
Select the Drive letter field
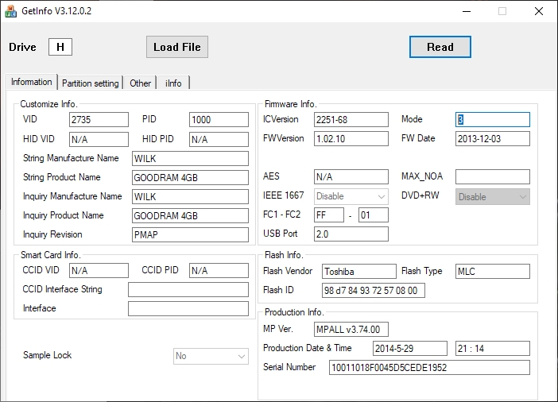point(60,47)
